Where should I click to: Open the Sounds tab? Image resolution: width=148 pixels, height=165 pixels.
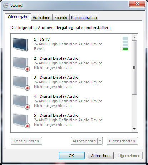61,18
